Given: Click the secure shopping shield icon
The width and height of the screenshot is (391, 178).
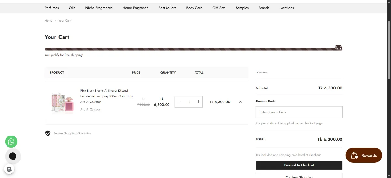Looking at the screenshot, I should point(48,133).
